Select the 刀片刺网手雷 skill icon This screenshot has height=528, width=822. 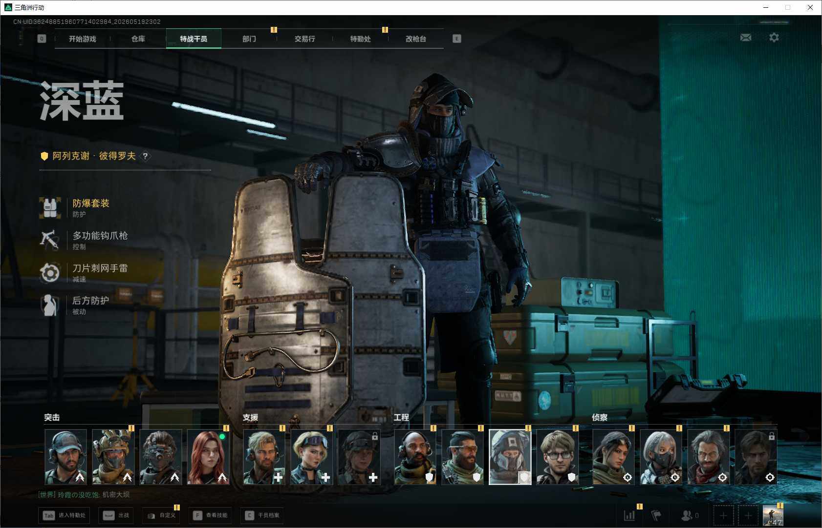pyautogui.click(x=50, y=273)
